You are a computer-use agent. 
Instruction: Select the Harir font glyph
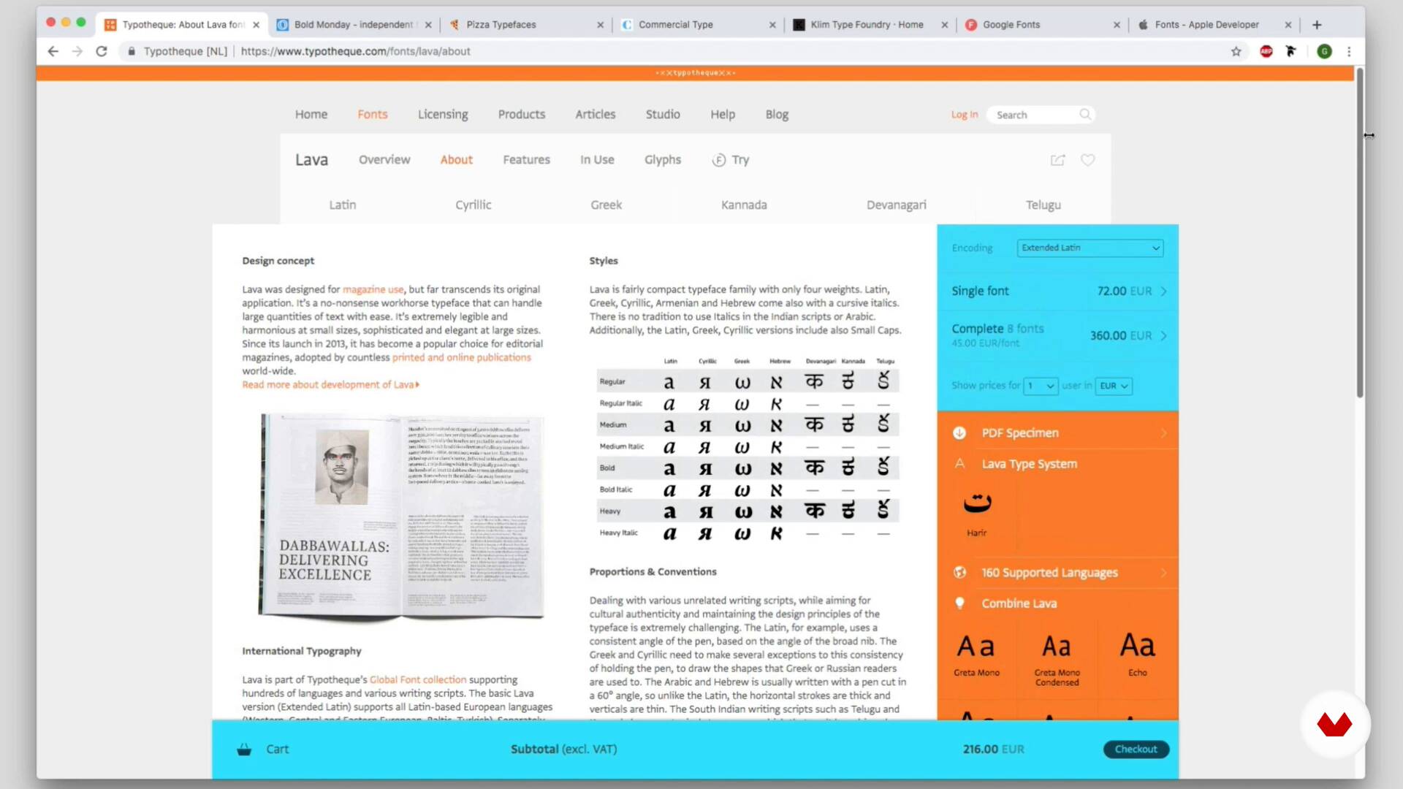click(977, 504)
